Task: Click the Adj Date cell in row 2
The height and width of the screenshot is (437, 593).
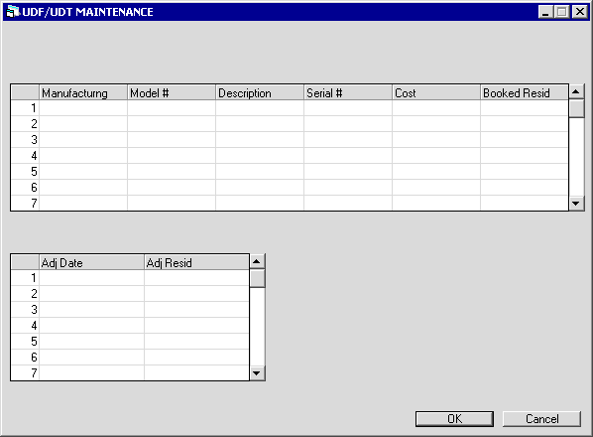Action: 91,293
